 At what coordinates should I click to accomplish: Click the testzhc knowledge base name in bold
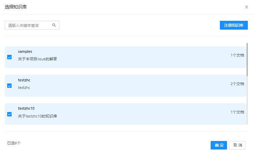click(24, 80)
